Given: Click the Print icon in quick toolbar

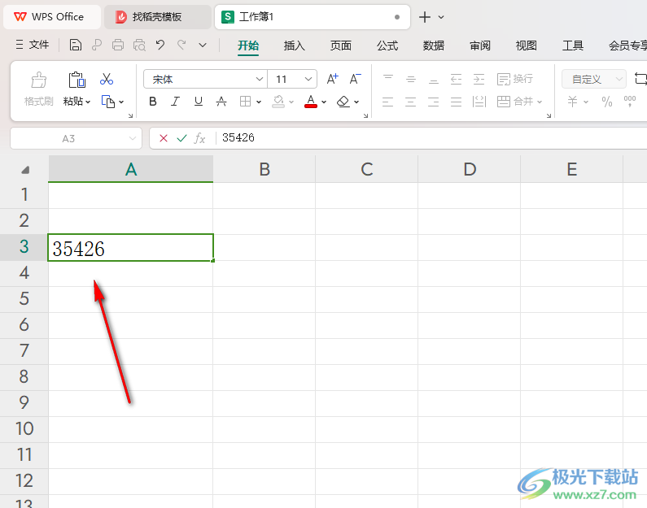Looking at the screenshot, I should [118, 45].
